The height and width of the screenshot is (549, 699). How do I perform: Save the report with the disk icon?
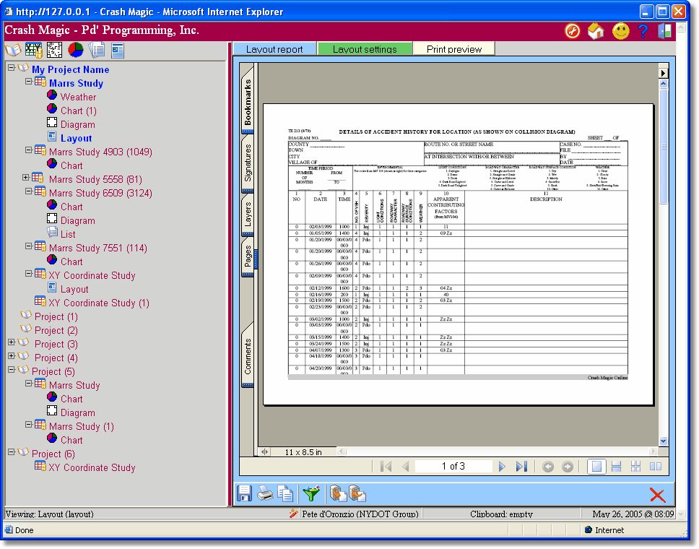tap(244, 493)
